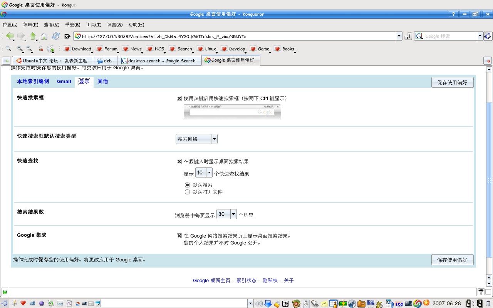Switch to the Ubuntu中文 论坛 tab
Screen dimensions: 493x308
click(x=52, y=61)
